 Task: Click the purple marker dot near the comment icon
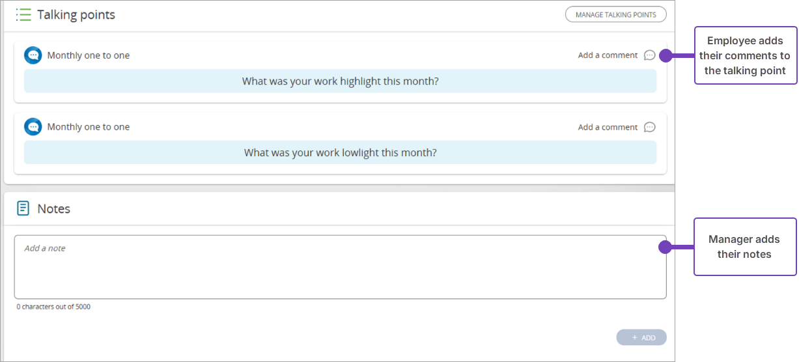tap(666, 56)
